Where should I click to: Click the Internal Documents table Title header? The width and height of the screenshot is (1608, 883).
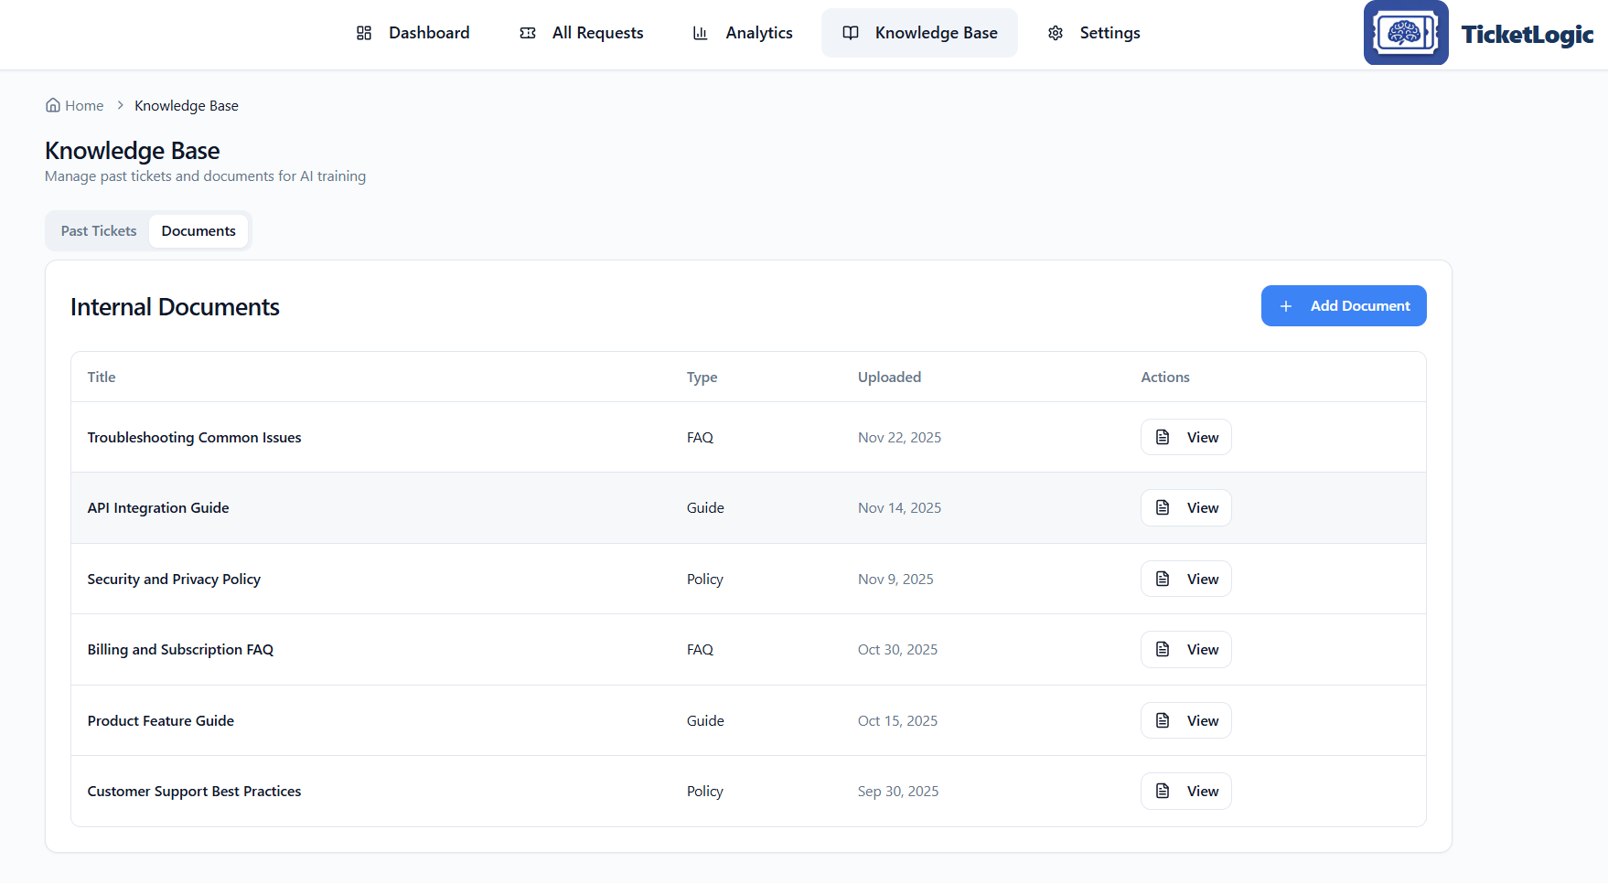101,377
